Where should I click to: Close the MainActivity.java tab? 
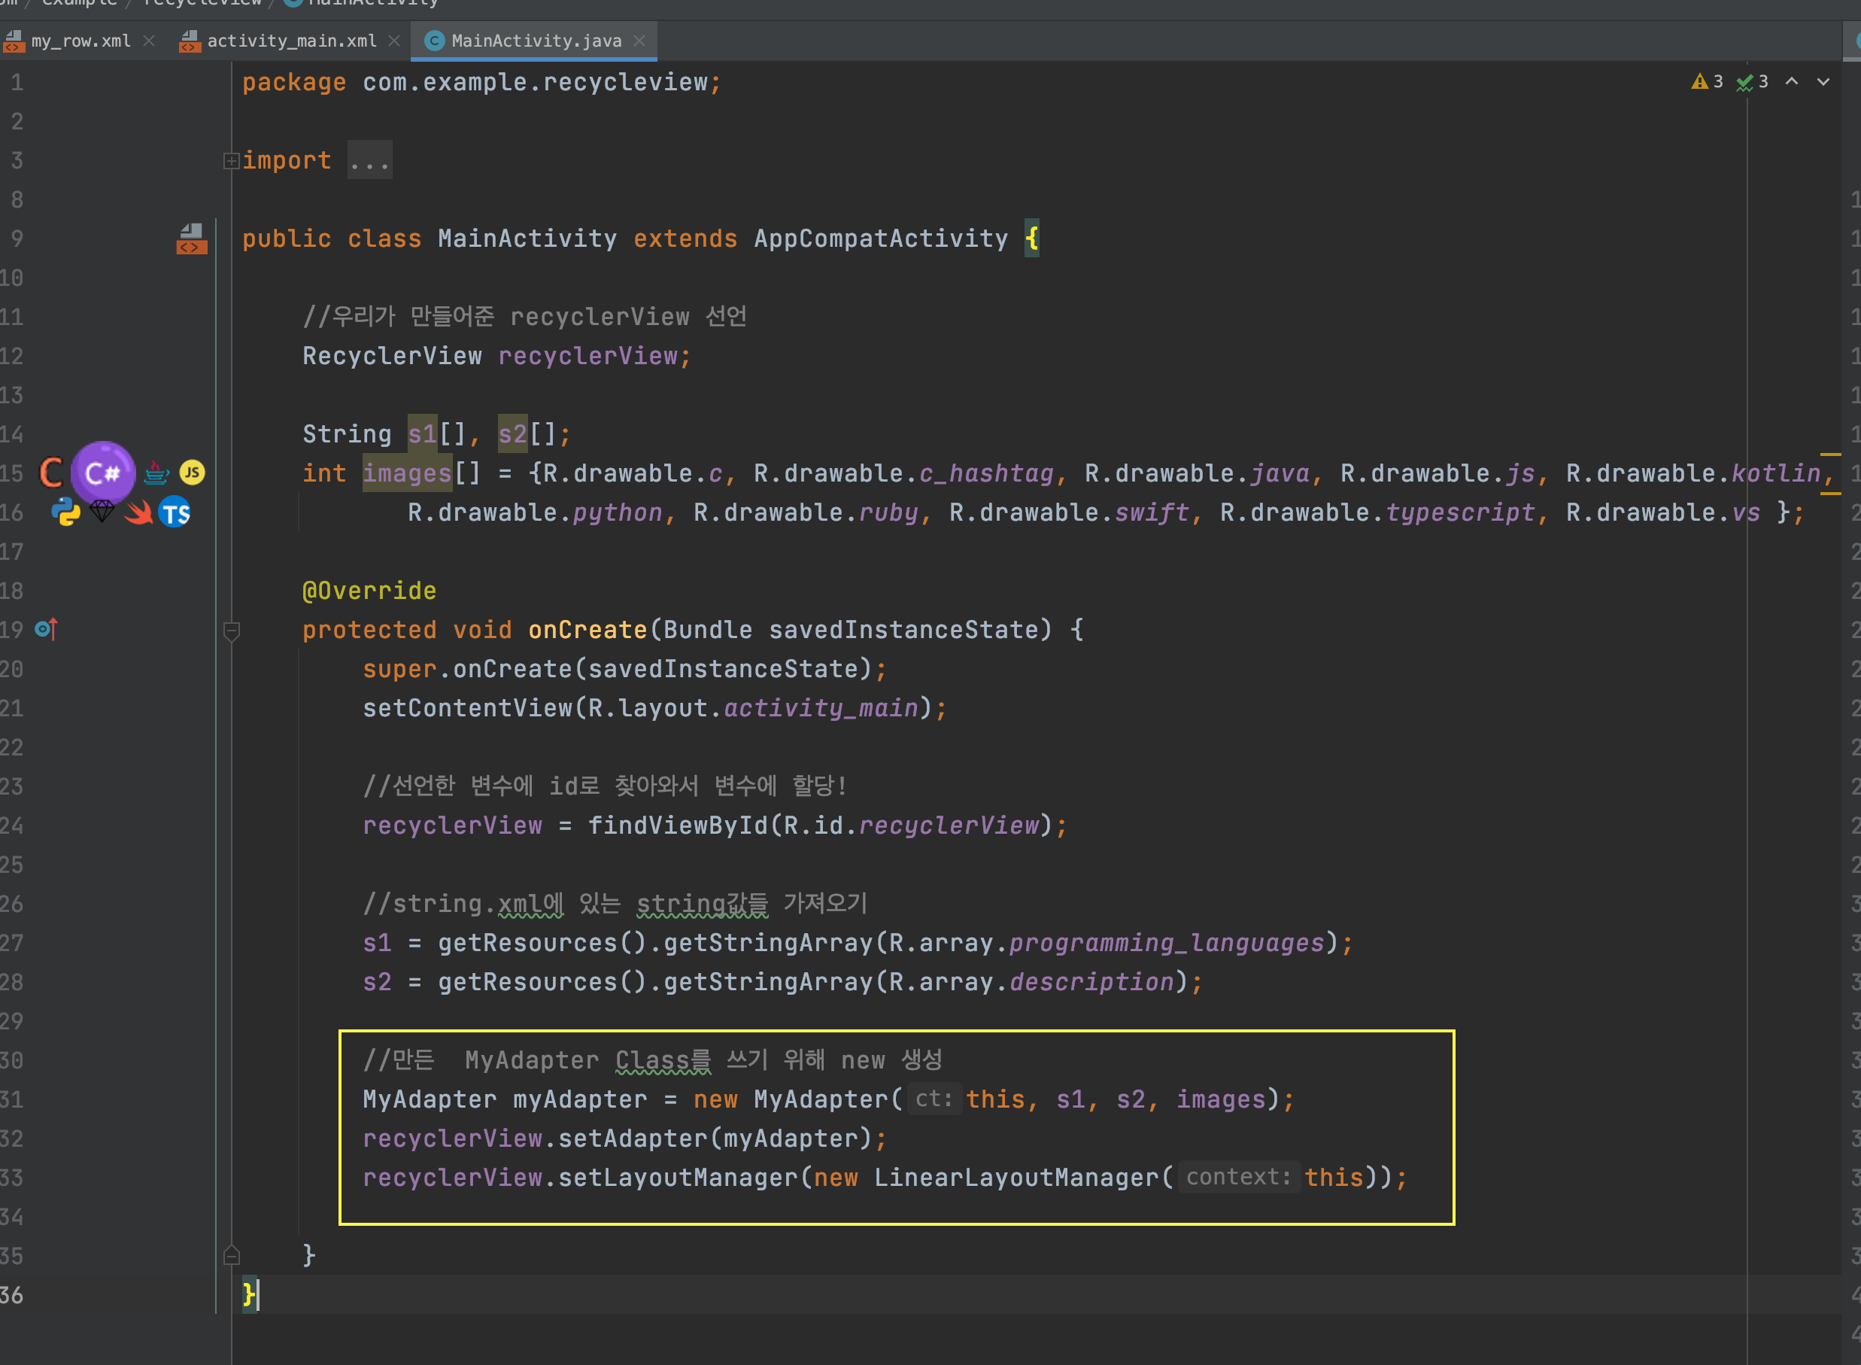[639, 41]
